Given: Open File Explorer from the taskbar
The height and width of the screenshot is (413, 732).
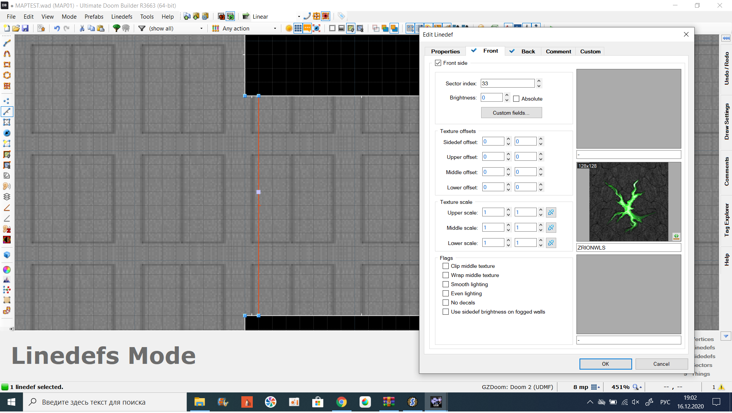Looking at the screenshot, I should (199, 402).
